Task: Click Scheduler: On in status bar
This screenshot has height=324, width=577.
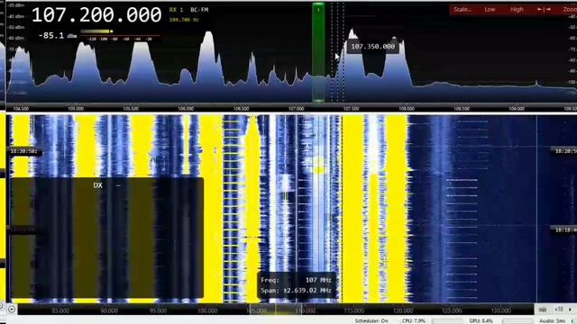Action: click(x=371, y=321)
